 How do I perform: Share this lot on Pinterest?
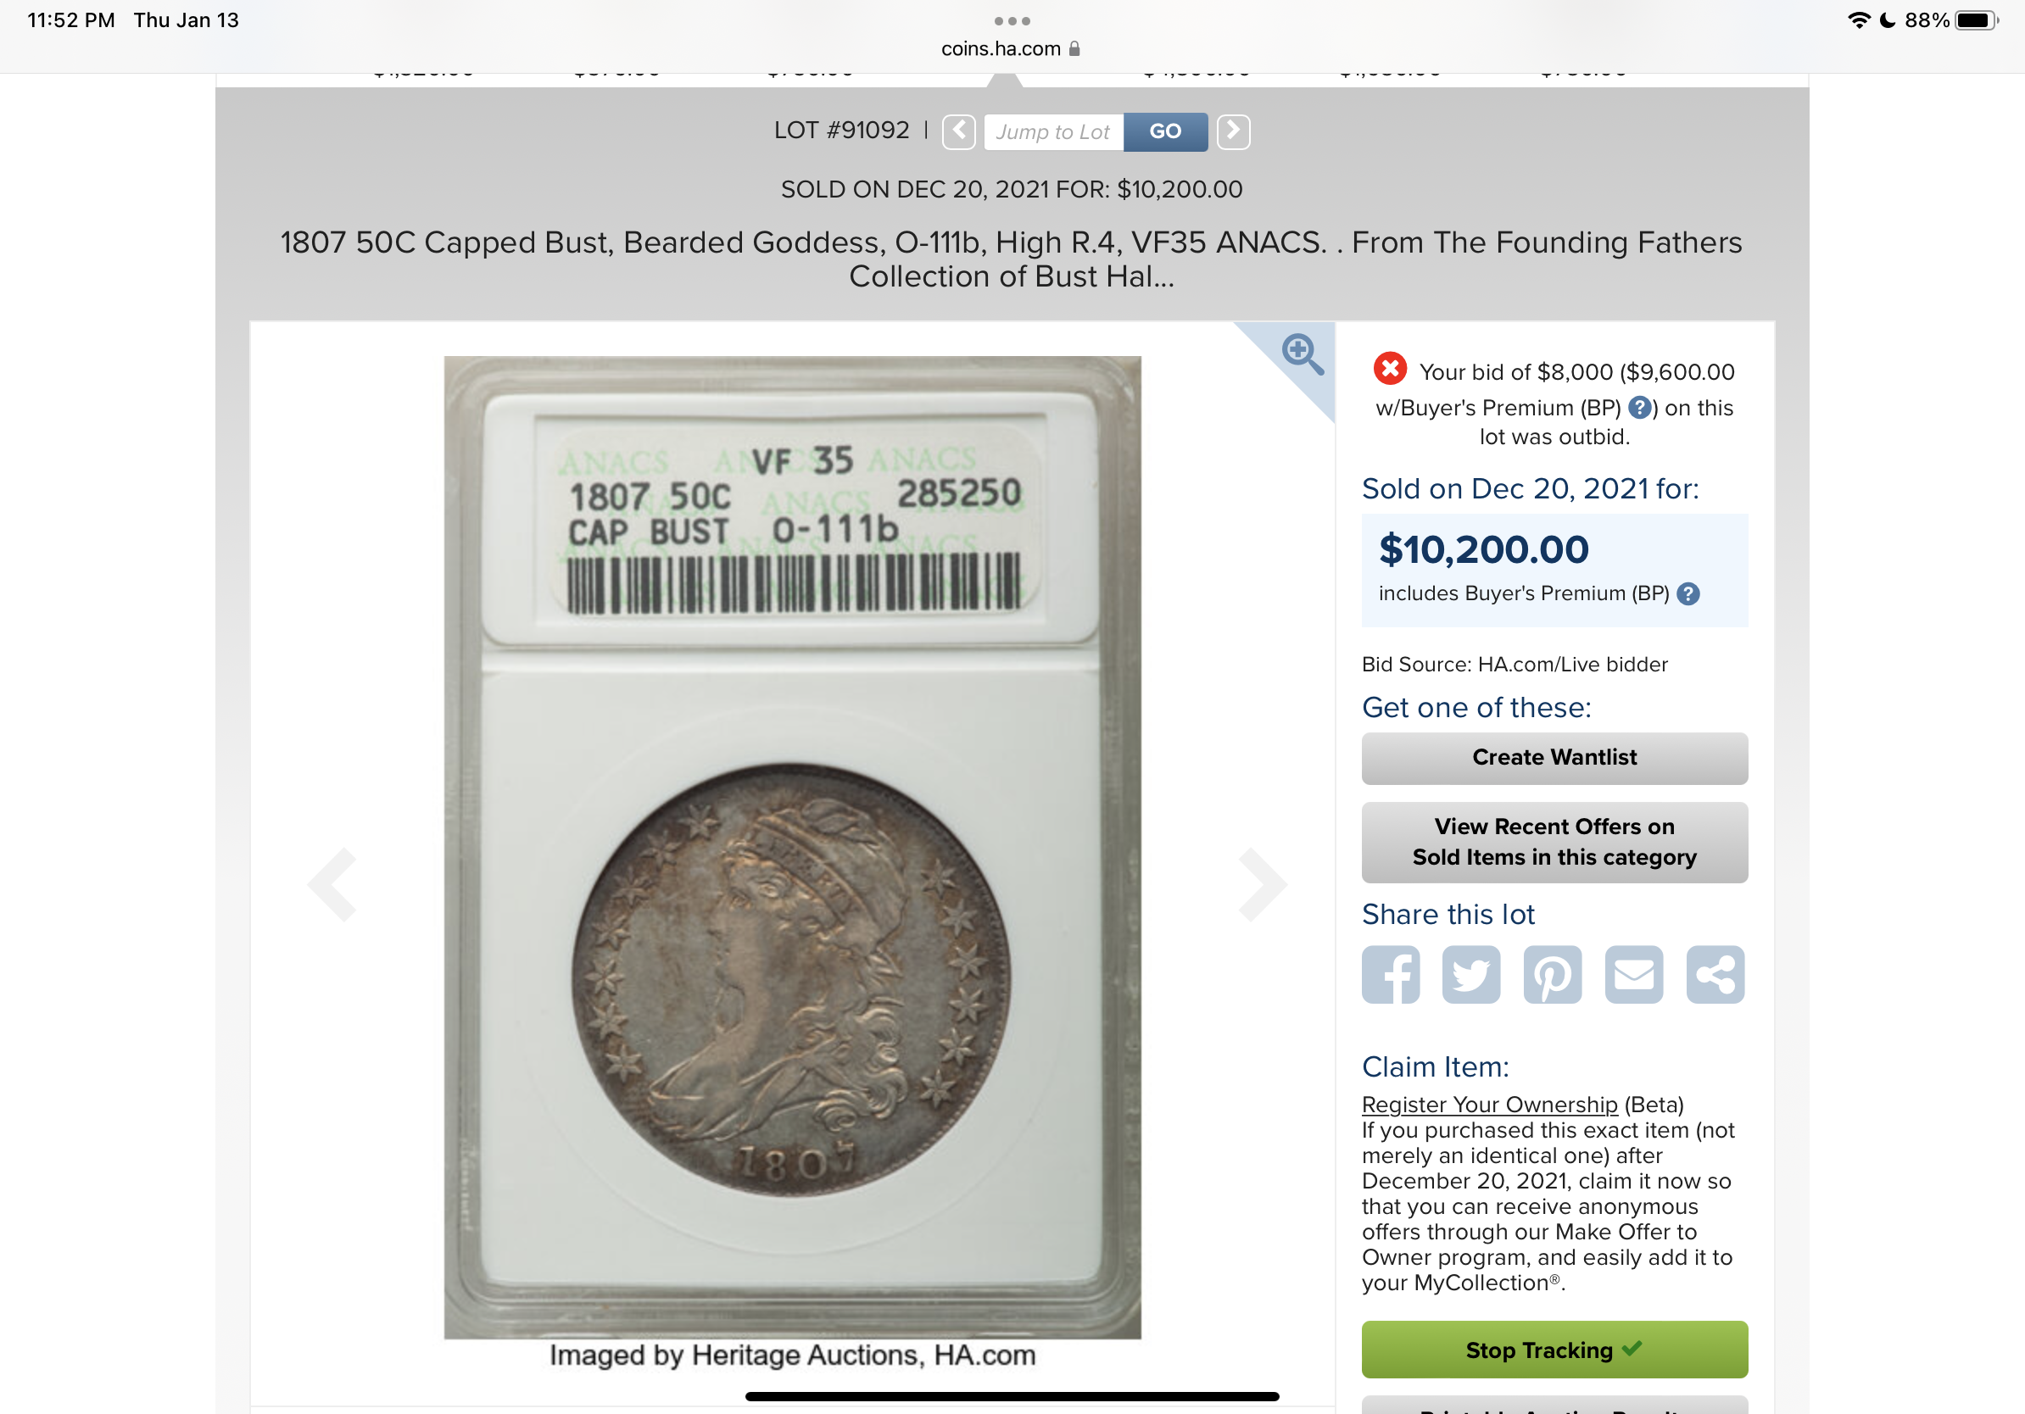click(x=1553, y=974)
